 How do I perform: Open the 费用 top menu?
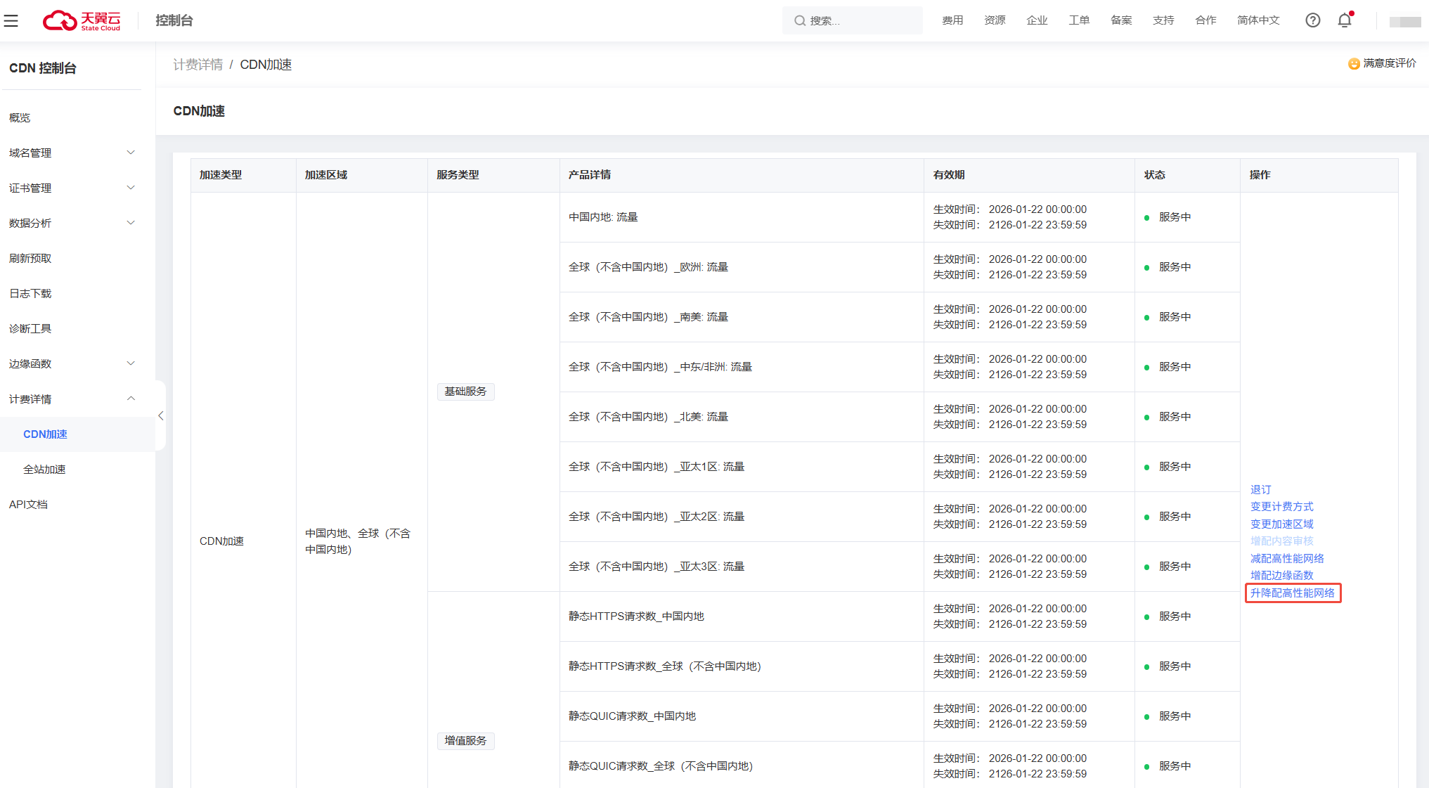point(952,20)
